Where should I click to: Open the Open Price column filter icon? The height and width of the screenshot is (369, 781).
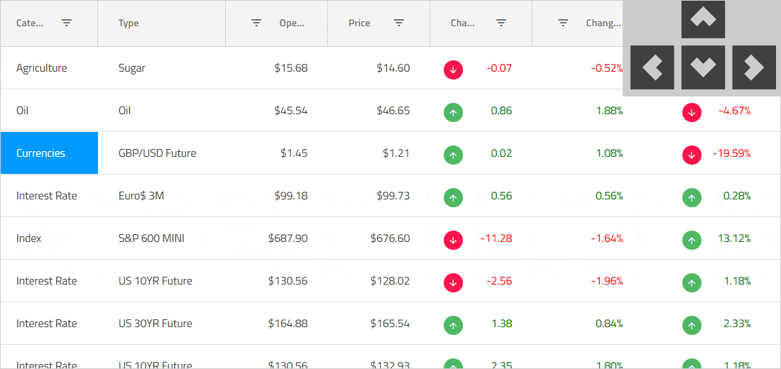tap(256, 23)
